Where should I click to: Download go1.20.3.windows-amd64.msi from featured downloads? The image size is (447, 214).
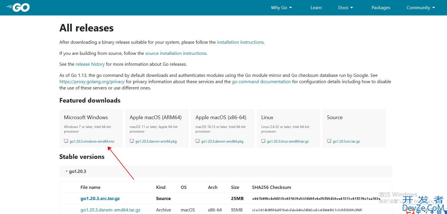(92, 141)
